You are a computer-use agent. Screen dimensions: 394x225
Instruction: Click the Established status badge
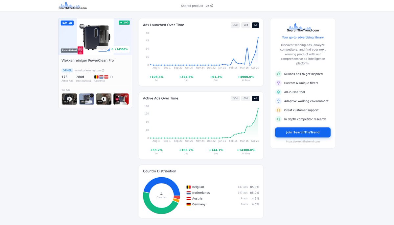point(69,50)
